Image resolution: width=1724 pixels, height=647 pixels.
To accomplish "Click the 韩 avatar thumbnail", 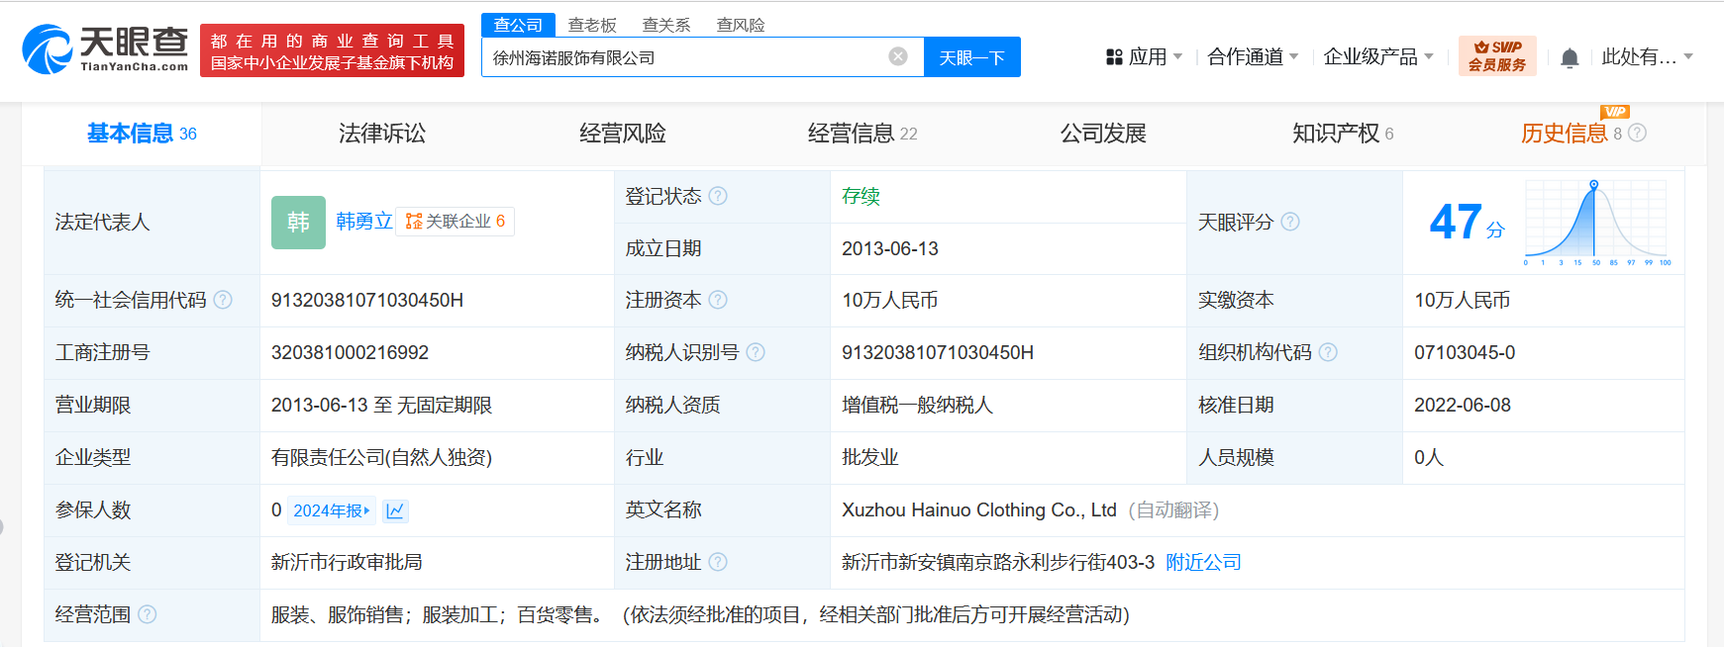I will [298, 222].
